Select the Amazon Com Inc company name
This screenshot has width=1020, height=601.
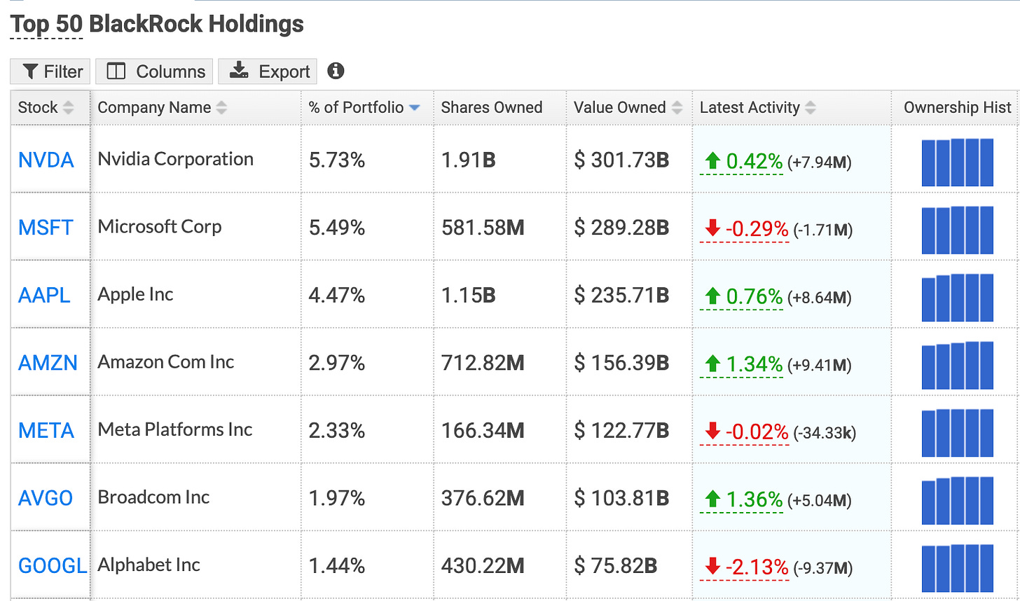pyautogui.click(x=166, y=362)
